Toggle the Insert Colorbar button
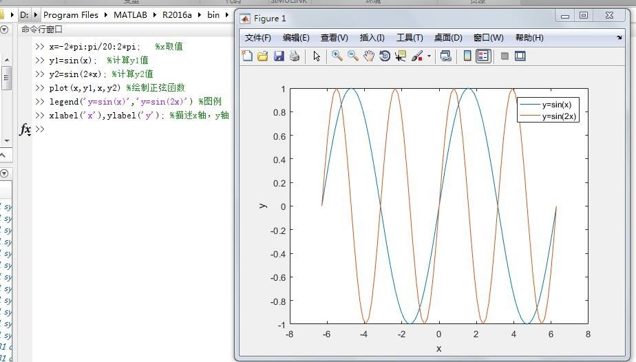636x362 pixels. [x=467, y=56]
